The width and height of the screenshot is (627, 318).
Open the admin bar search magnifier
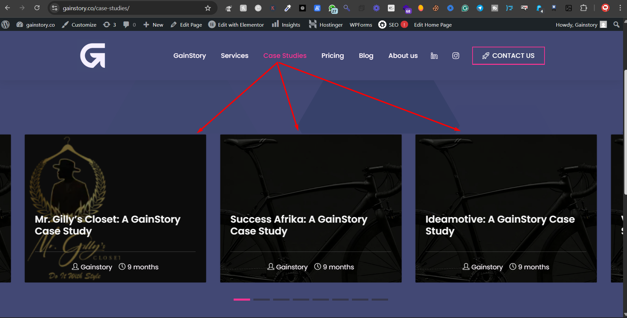(x=616, y=25)
